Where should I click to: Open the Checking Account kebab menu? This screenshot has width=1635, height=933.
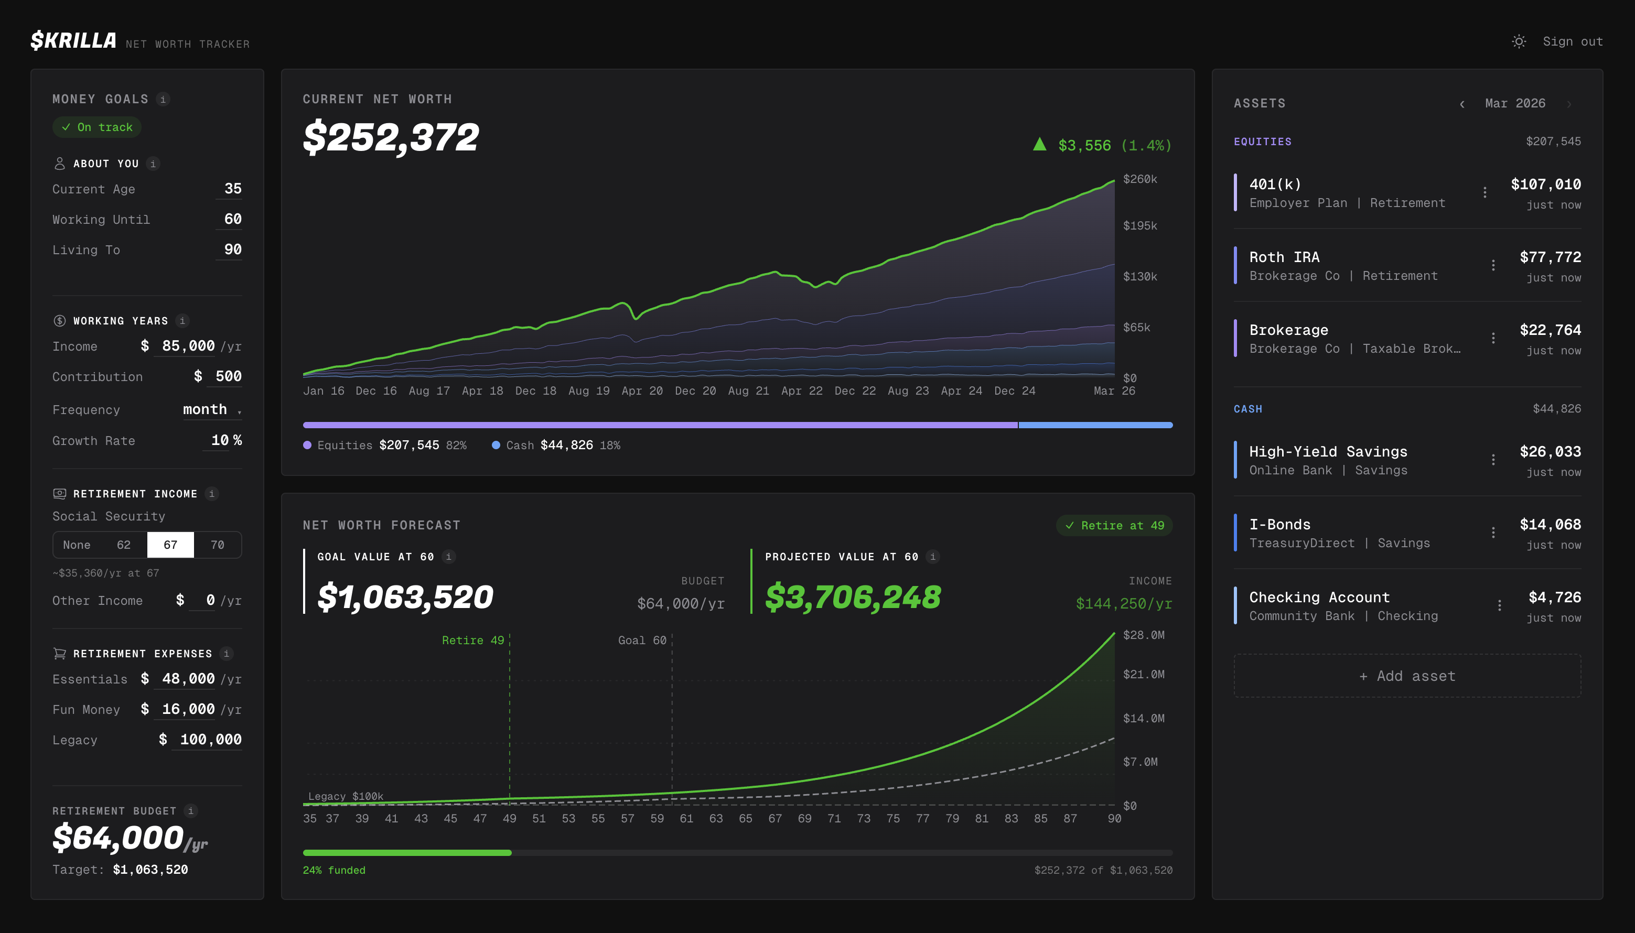[1499, 605]
